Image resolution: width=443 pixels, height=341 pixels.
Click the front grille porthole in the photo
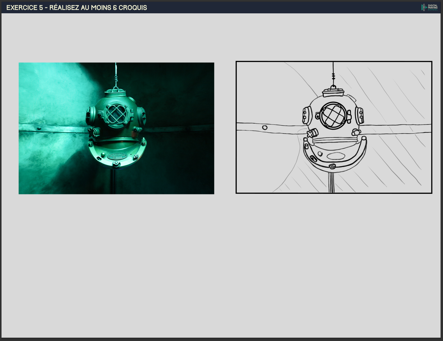coord(116,114)
